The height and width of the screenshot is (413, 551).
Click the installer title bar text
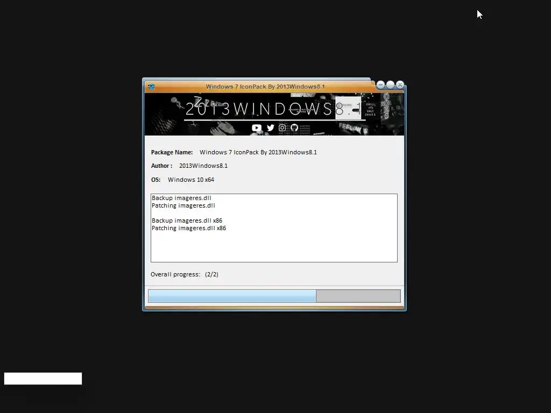tap(265, 87)
